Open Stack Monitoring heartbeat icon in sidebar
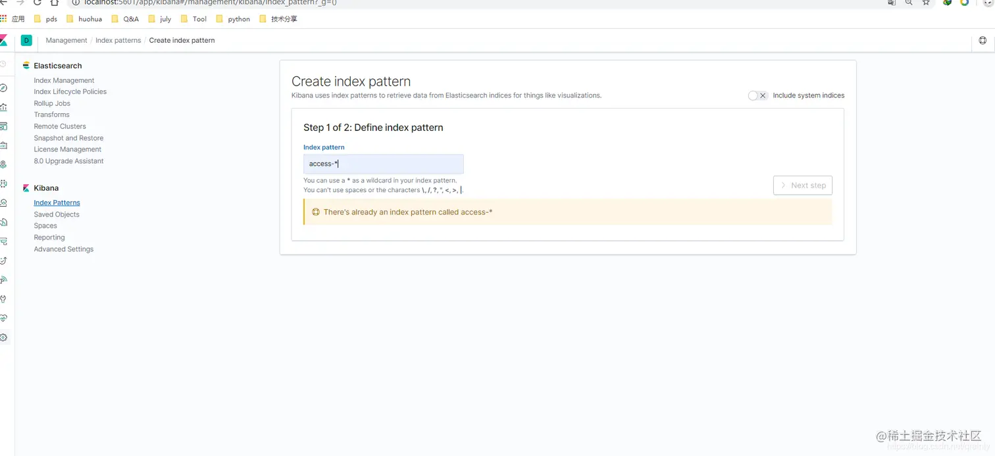 tap(3, 318)
